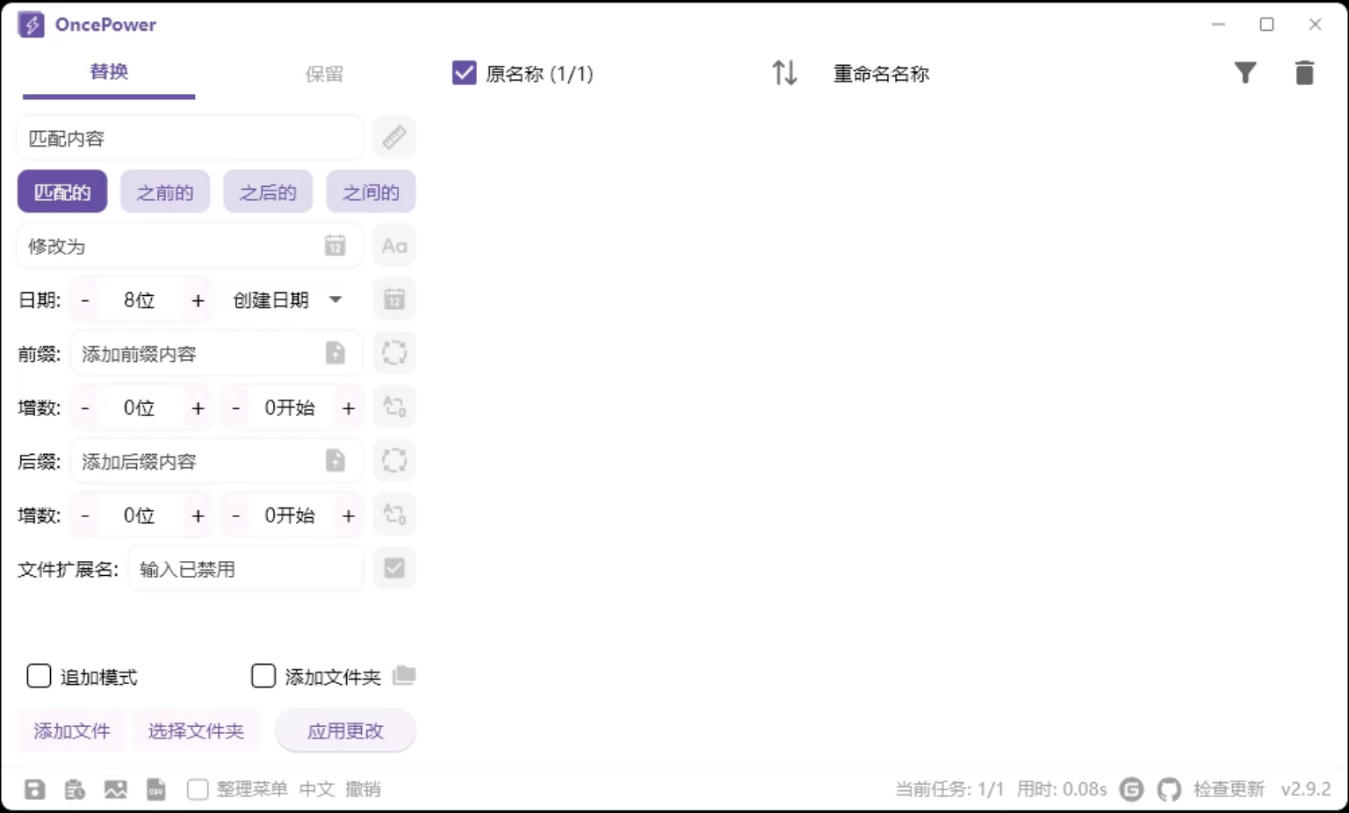Insert date using calendar icon beside 修改为
Viewport: 1349px width, 813px height.
click(x=335, y=245)
